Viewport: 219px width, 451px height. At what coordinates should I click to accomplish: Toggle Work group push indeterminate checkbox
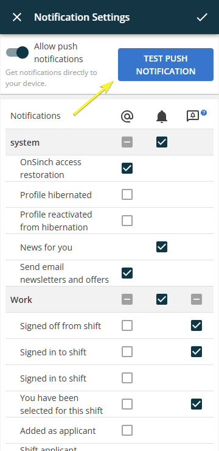coord(196,299)
